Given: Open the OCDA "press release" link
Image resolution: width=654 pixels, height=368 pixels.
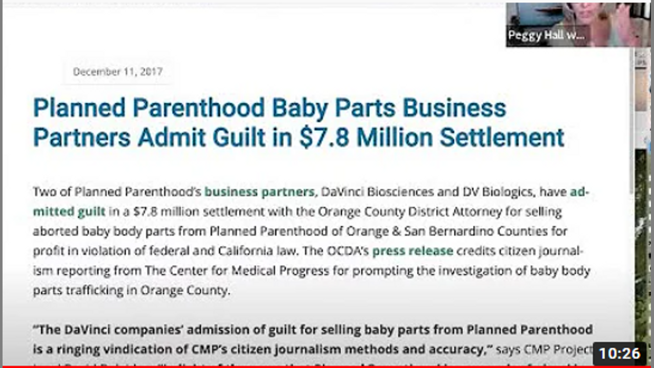Looking at the screenshot, I should [x=412, y=251].
